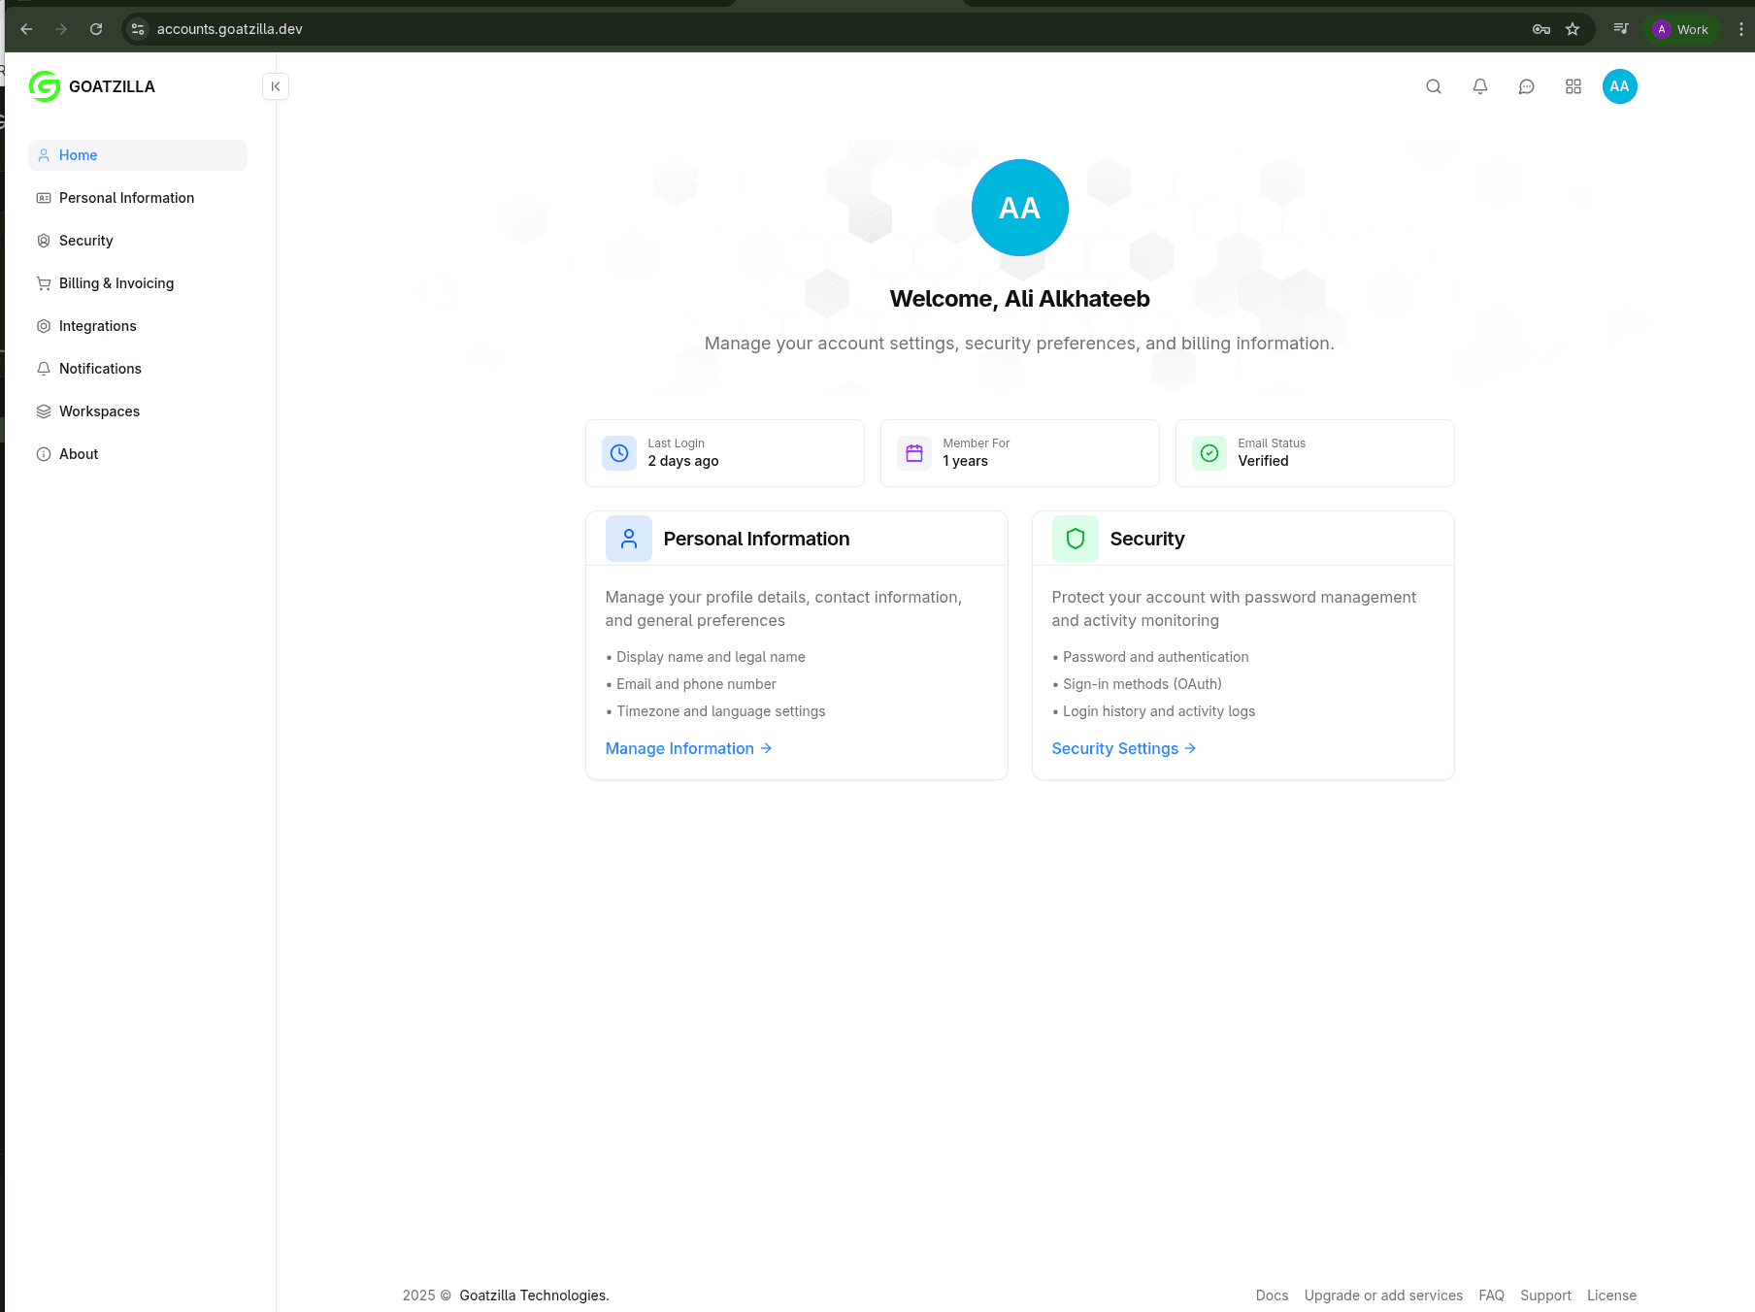Collapse the sidebar with the chevron button
The width and height of the screenshot is (1755, 1312).
tap(276, 86)
